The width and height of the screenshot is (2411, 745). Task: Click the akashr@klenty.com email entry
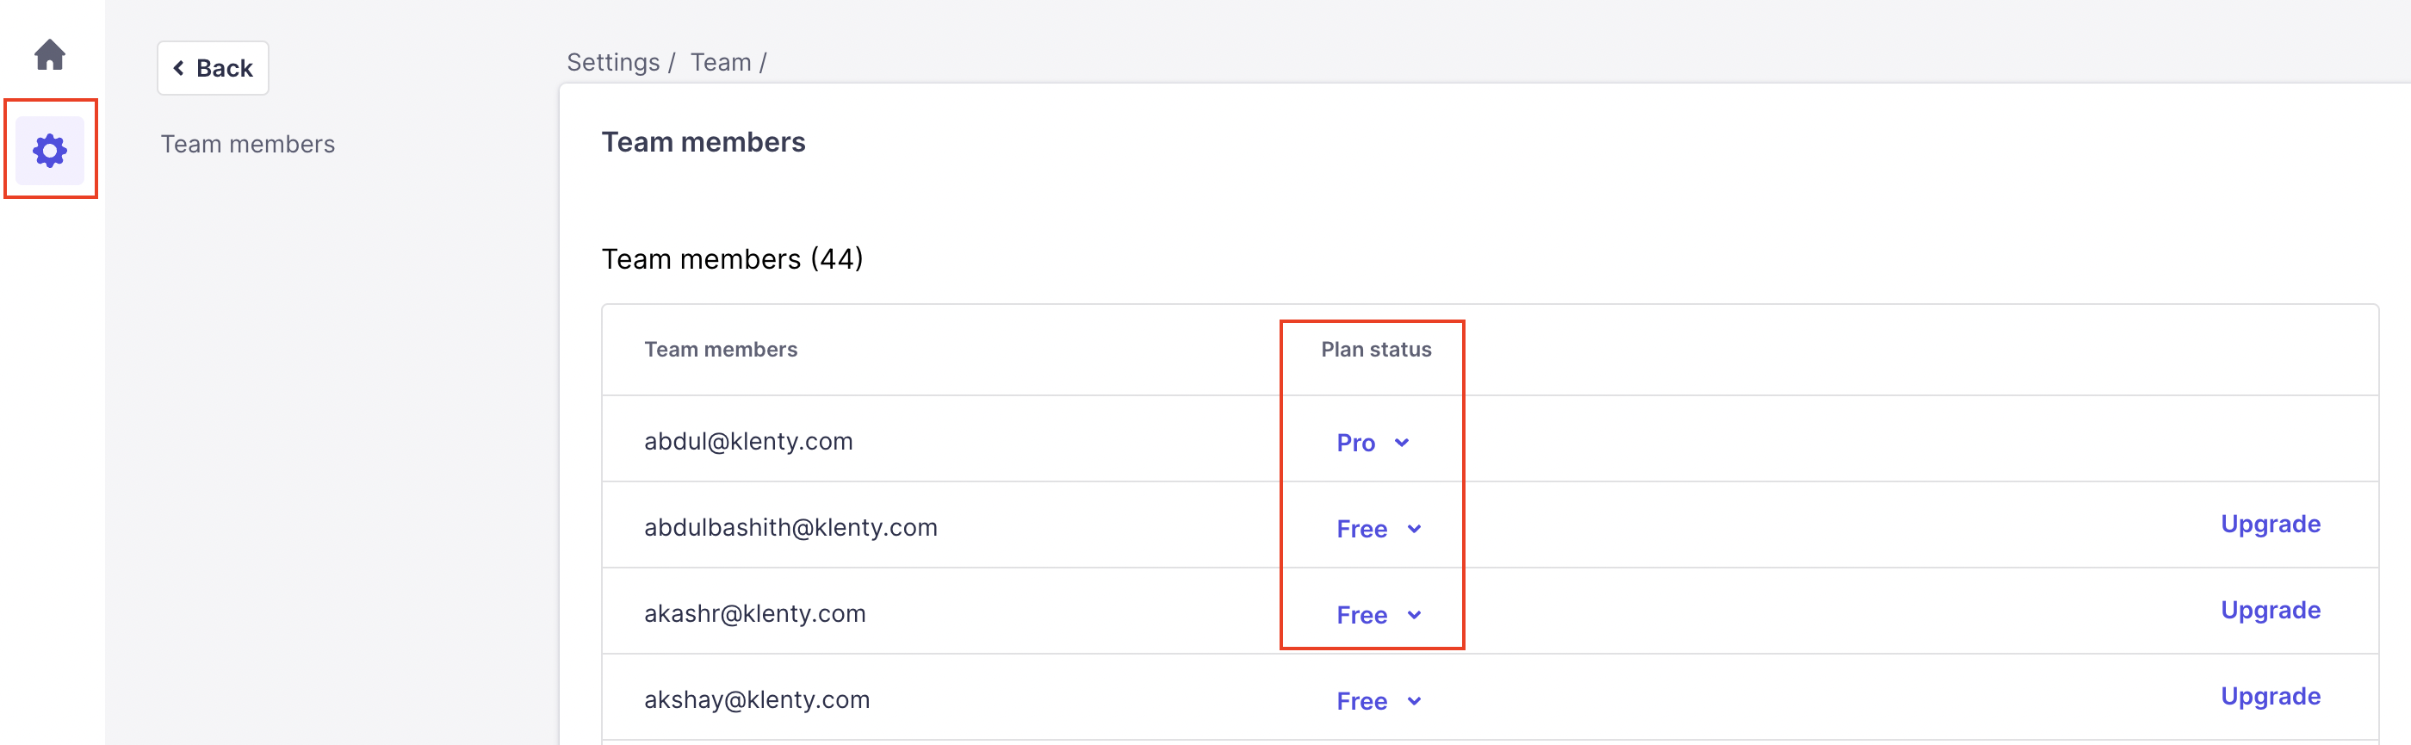(x=754, y=614)
